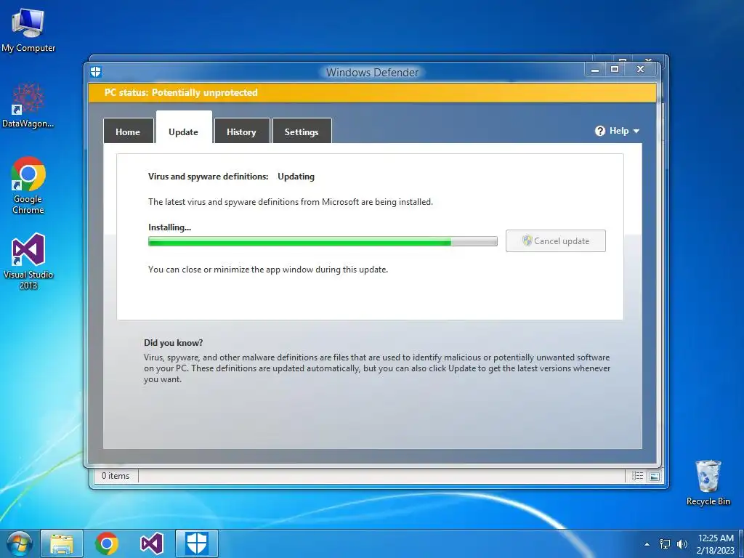Open the History tab
744x558 pixels.
tap(241, 131)
